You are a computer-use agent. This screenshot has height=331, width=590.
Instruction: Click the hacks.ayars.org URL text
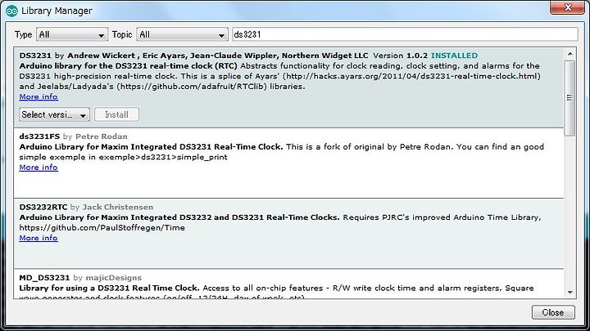pyautogui.click(x=412, y=76)
